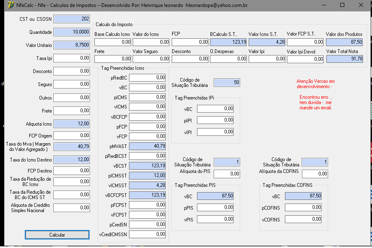Select the Base Calculo Icms result field
Viewport: 372px width, 248px height.
tap(113, 42)
